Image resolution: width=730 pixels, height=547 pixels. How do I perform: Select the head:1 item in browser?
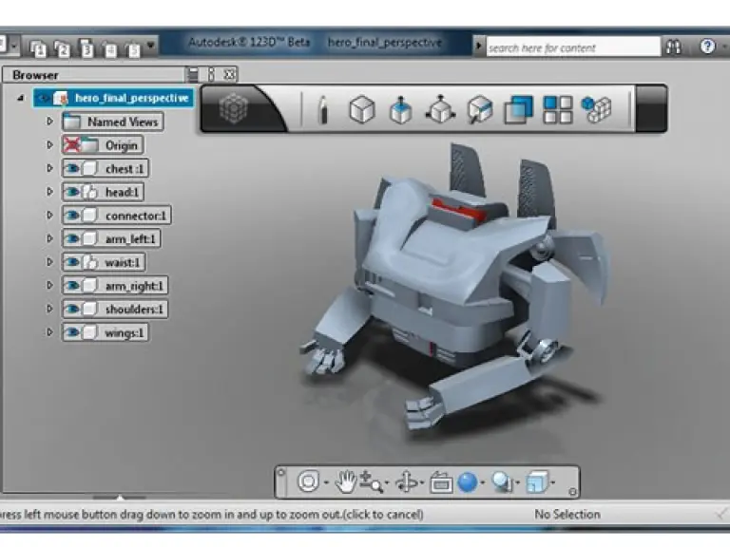pos(123,192)
